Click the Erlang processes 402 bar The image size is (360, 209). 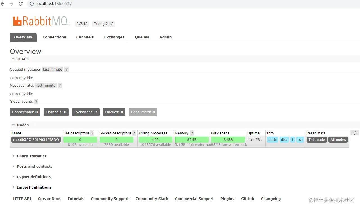[156, 140]
